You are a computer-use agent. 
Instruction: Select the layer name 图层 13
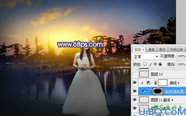(157, 74)
